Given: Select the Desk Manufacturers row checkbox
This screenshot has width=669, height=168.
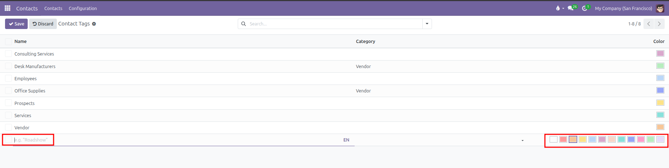Looking at the screenshot, I should tap(8, 66).
